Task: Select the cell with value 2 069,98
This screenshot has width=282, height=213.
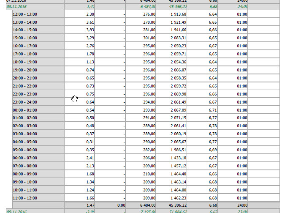Action: click(x=171, y=94)
